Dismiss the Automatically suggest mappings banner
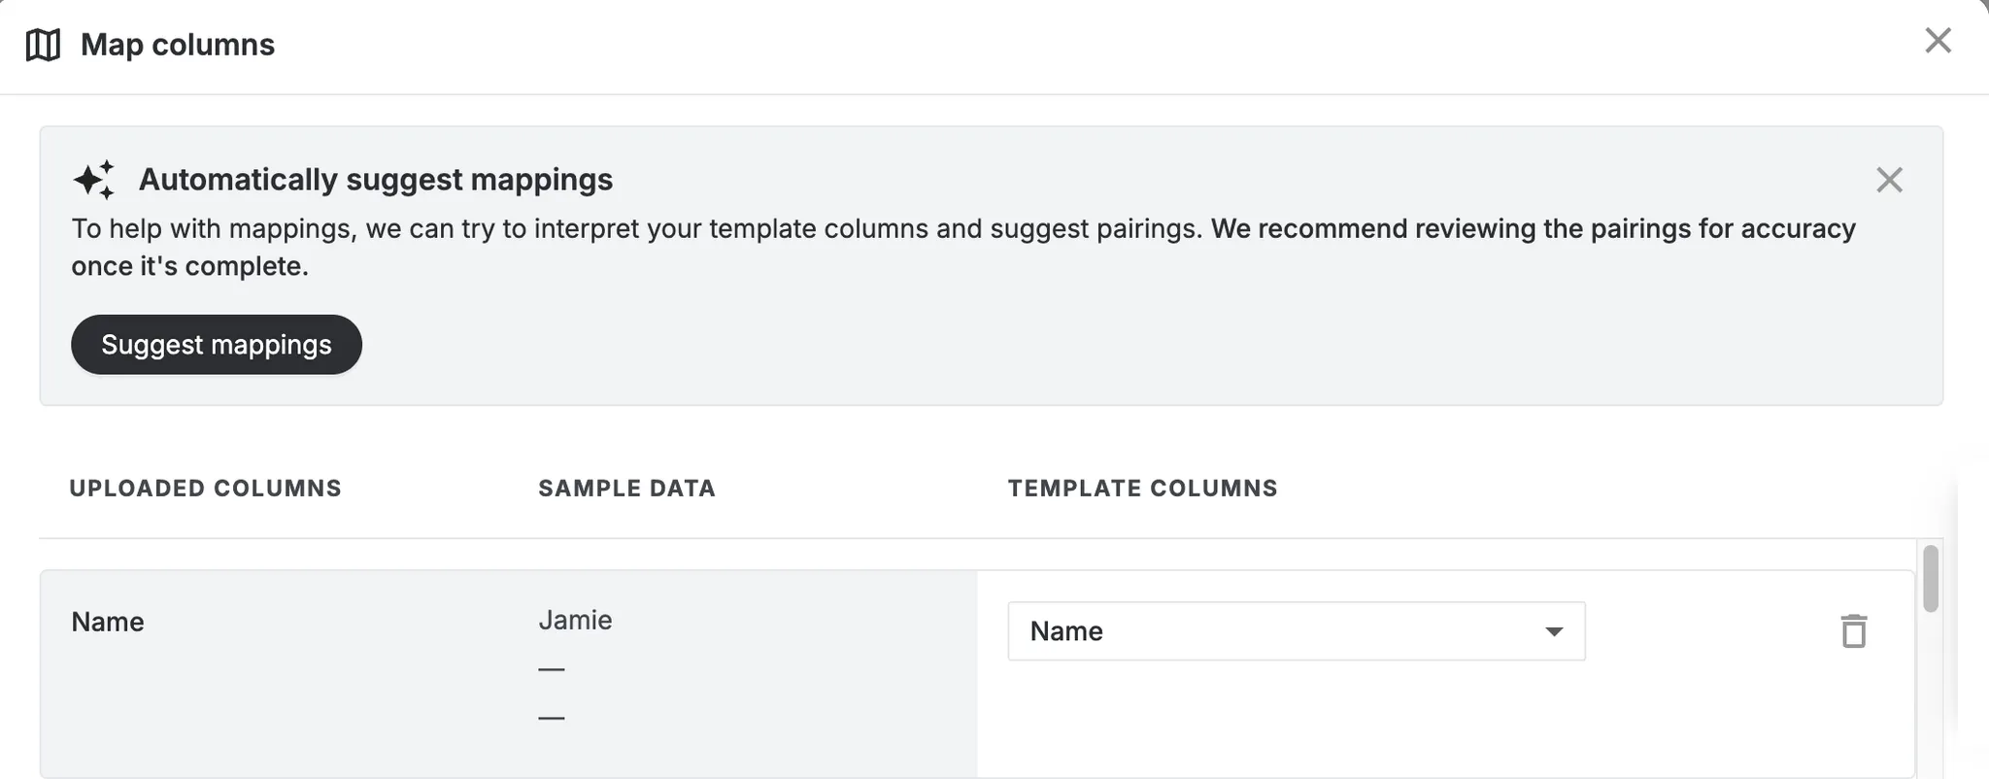Viewport: 1989px width, 779px height. pyautogui.click(x=1889, y=180)
